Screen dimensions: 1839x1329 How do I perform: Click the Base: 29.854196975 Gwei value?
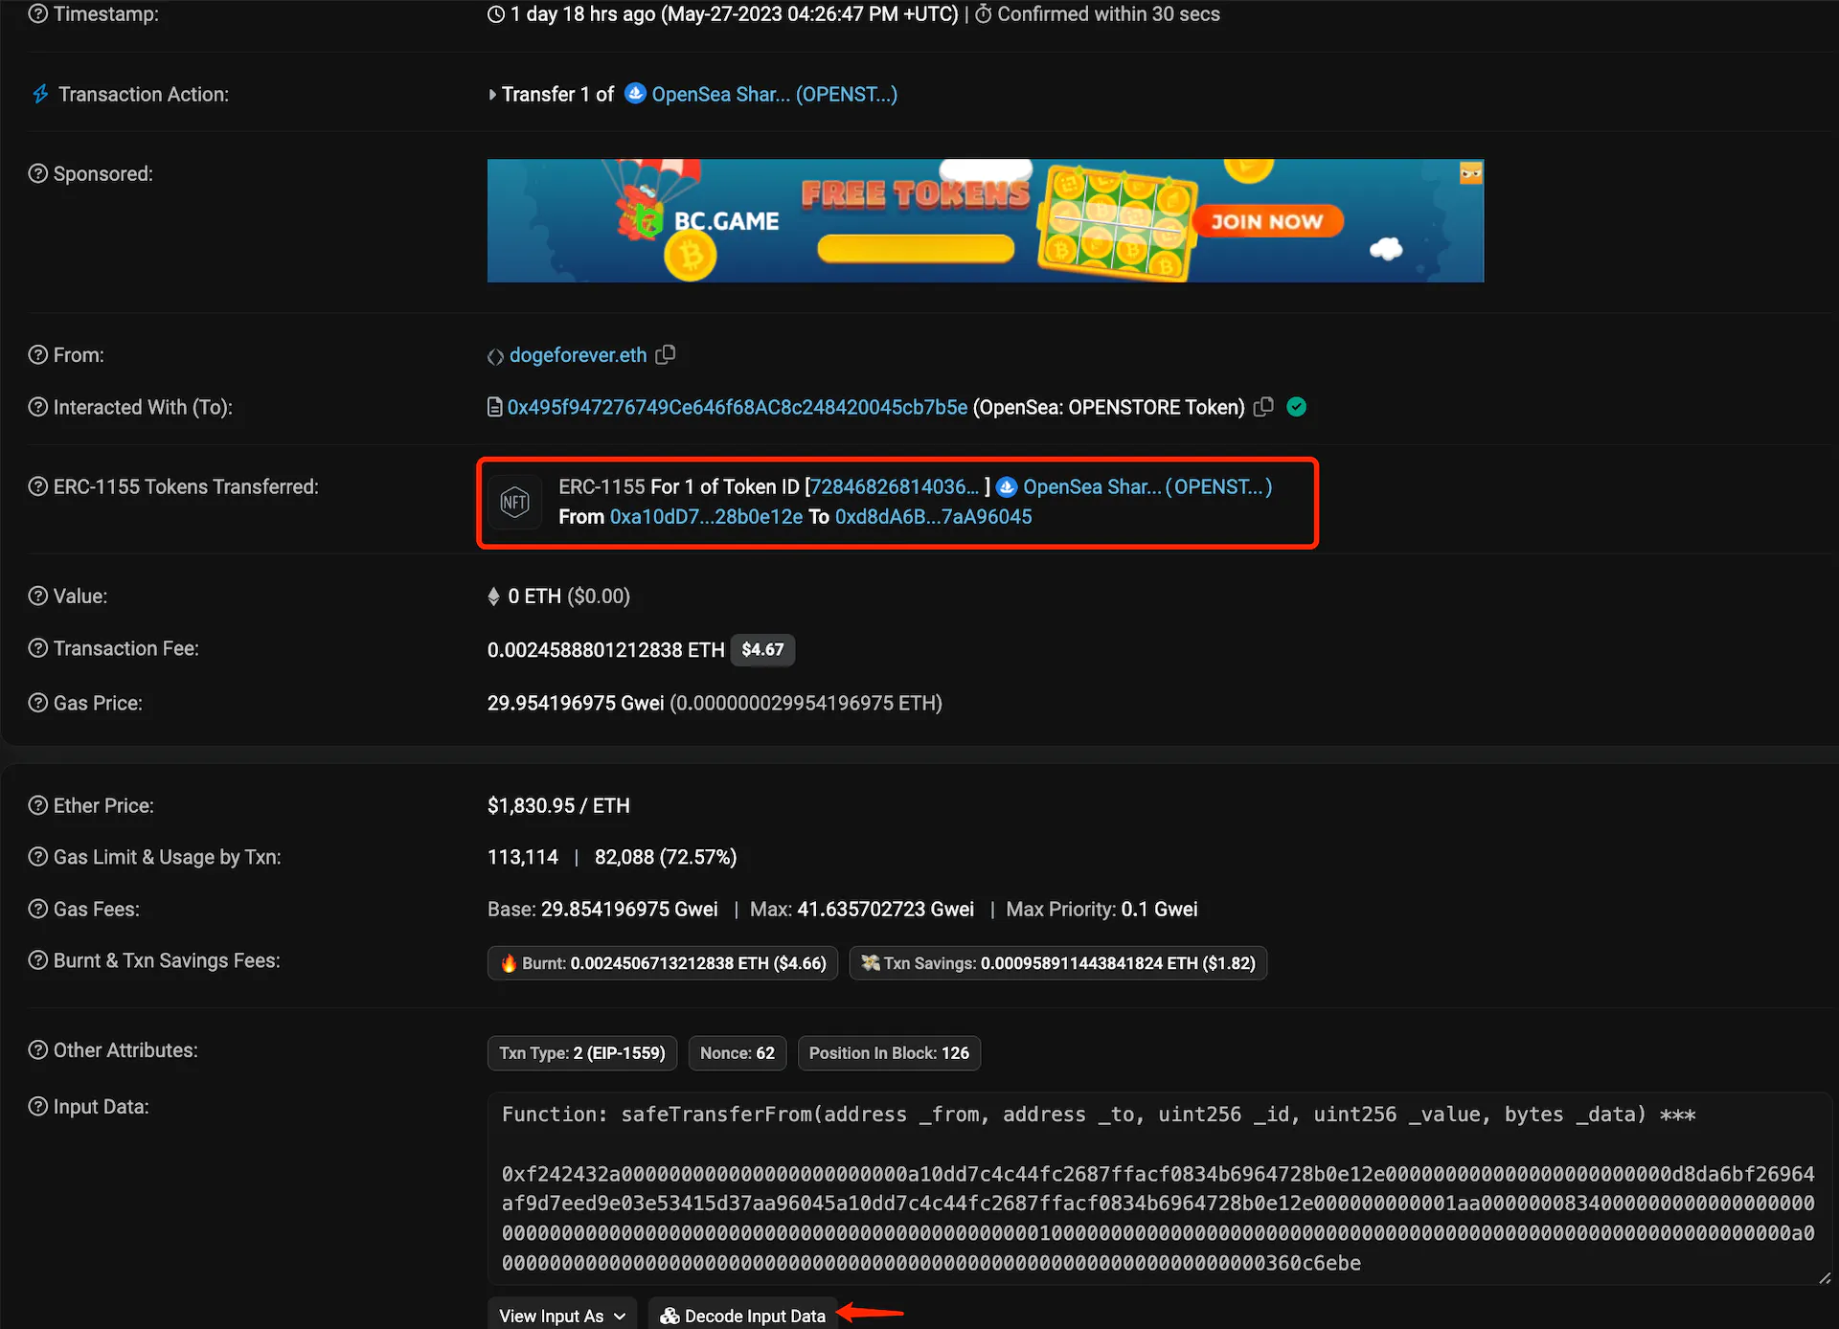click(x=602, y=909)
